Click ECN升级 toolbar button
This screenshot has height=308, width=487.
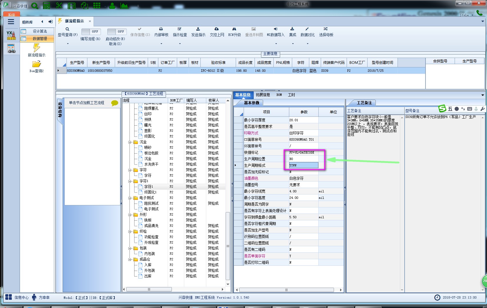(x=235, y=32)
